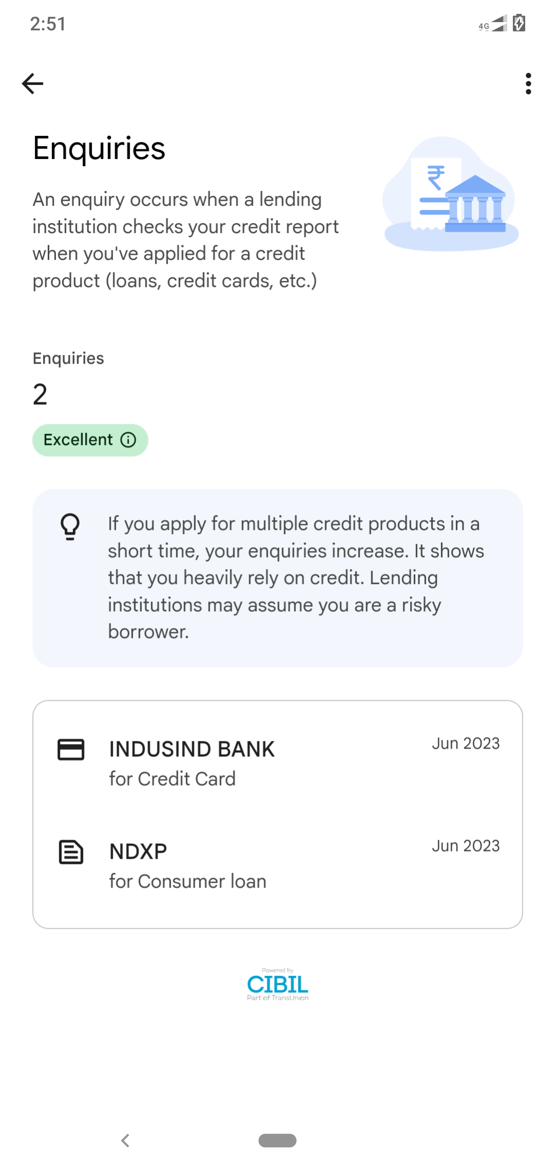Tap the home pill navigation handle
The image size is (555, 1173).
[x=277, y=1141]
